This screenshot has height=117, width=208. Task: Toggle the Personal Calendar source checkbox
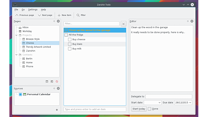tap(20, 95)
